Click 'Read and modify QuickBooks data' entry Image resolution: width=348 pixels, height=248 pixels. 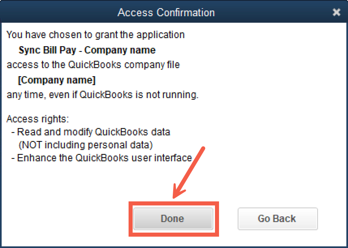click(x=93, y=132)
